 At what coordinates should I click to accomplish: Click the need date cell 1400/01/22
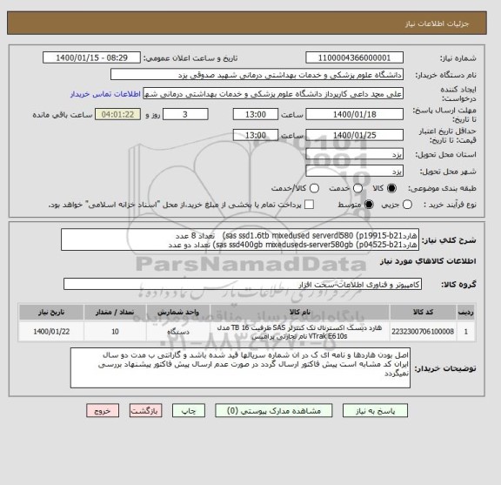coord(51,332)
